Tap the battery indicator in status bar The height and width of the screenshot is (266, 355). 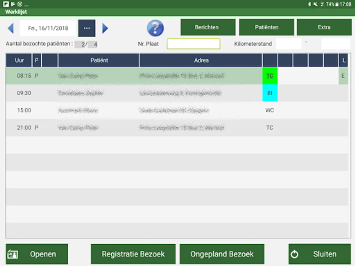tap(337, 4)
